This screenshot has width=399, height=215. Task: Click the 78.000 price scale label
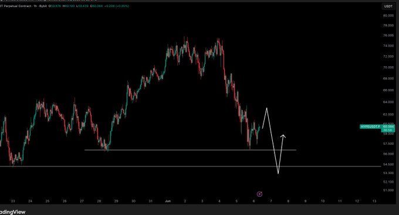click(x=388, y=25)
